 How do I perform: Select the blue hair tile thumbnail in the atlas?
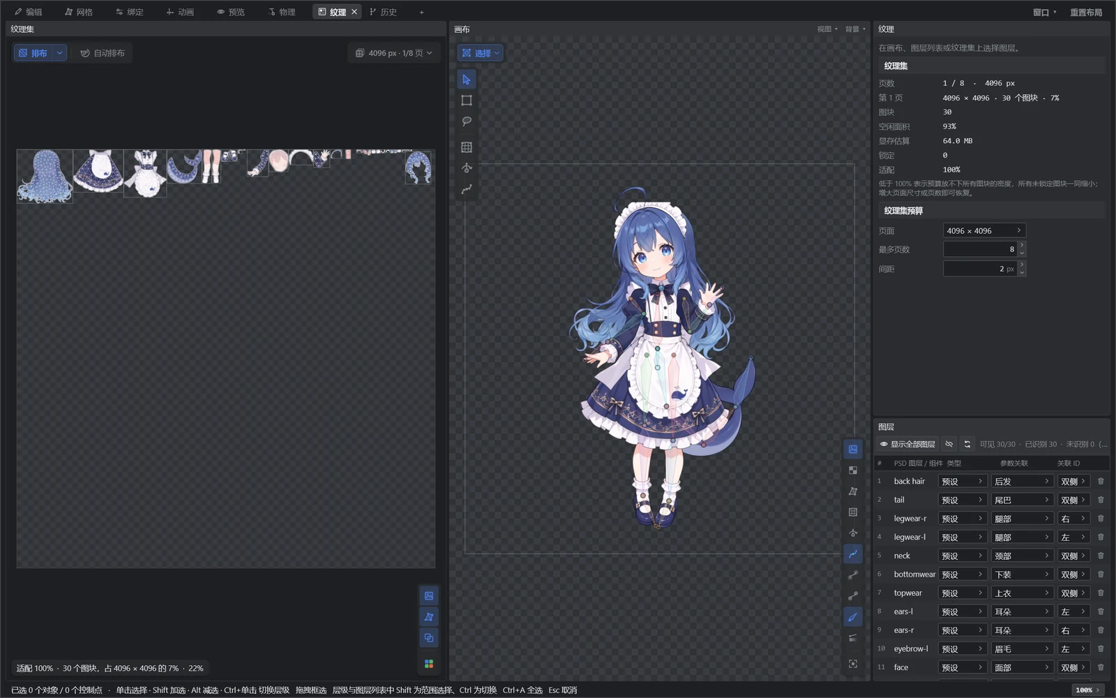coord(45,176)
